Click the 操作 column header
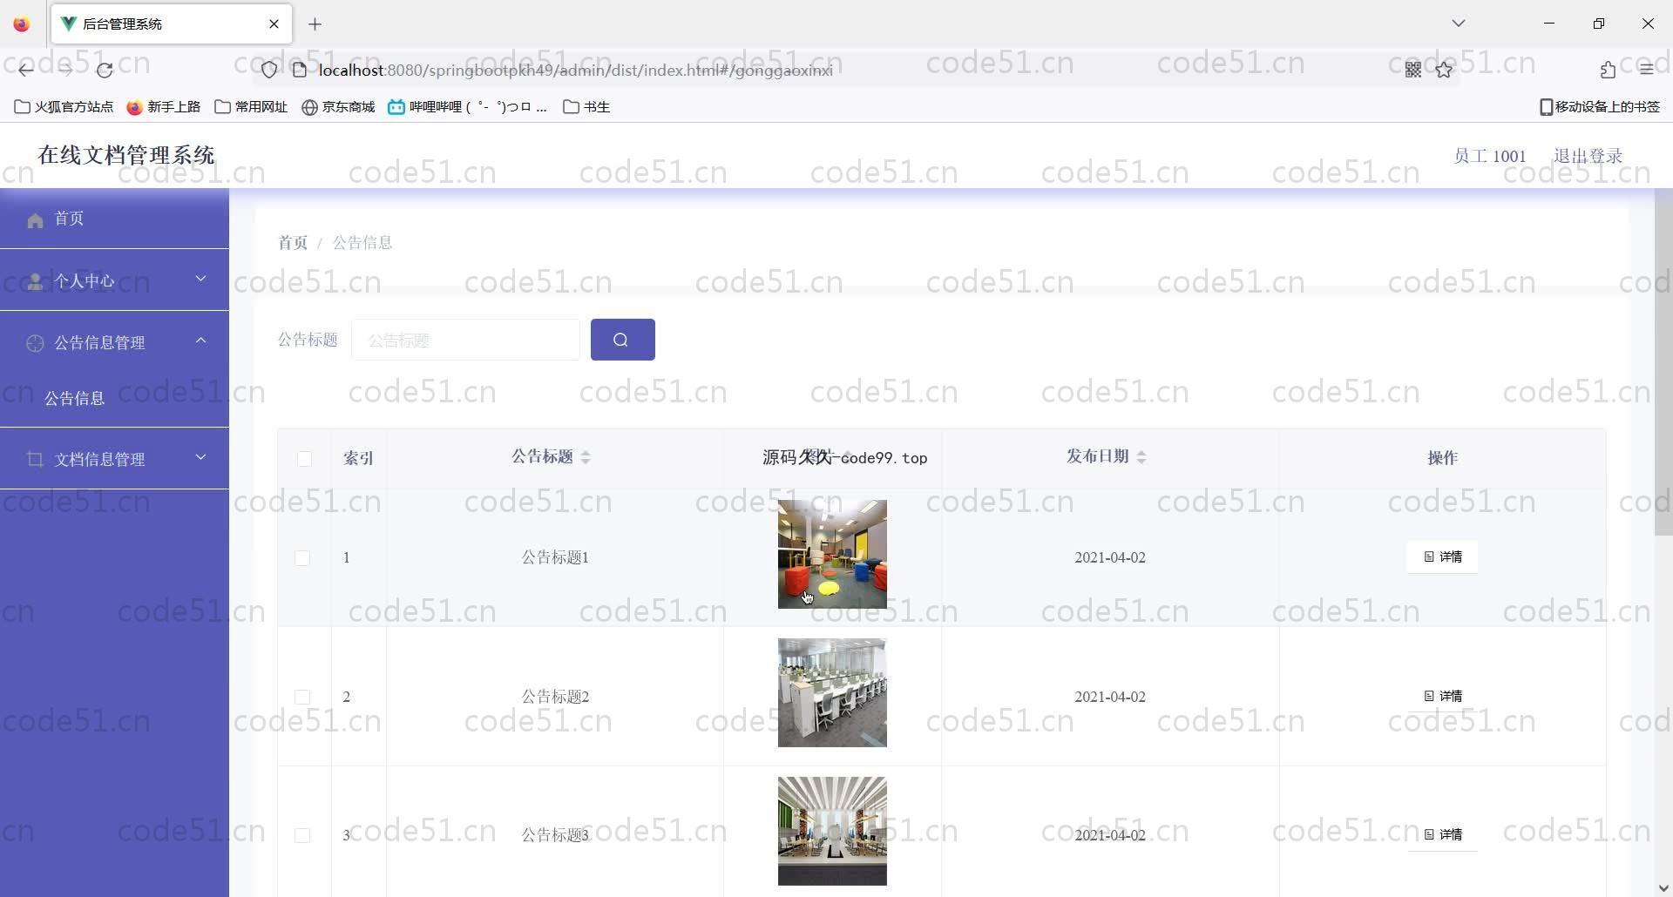This screenshot has width=1673, height=897. (1442, 458)
